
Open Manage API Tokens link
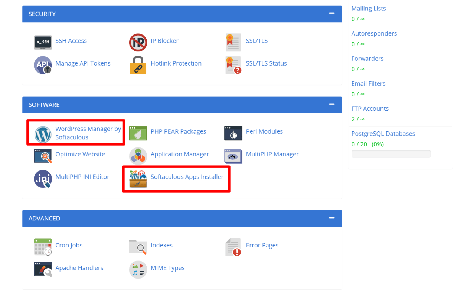click(x=83, y=63)
